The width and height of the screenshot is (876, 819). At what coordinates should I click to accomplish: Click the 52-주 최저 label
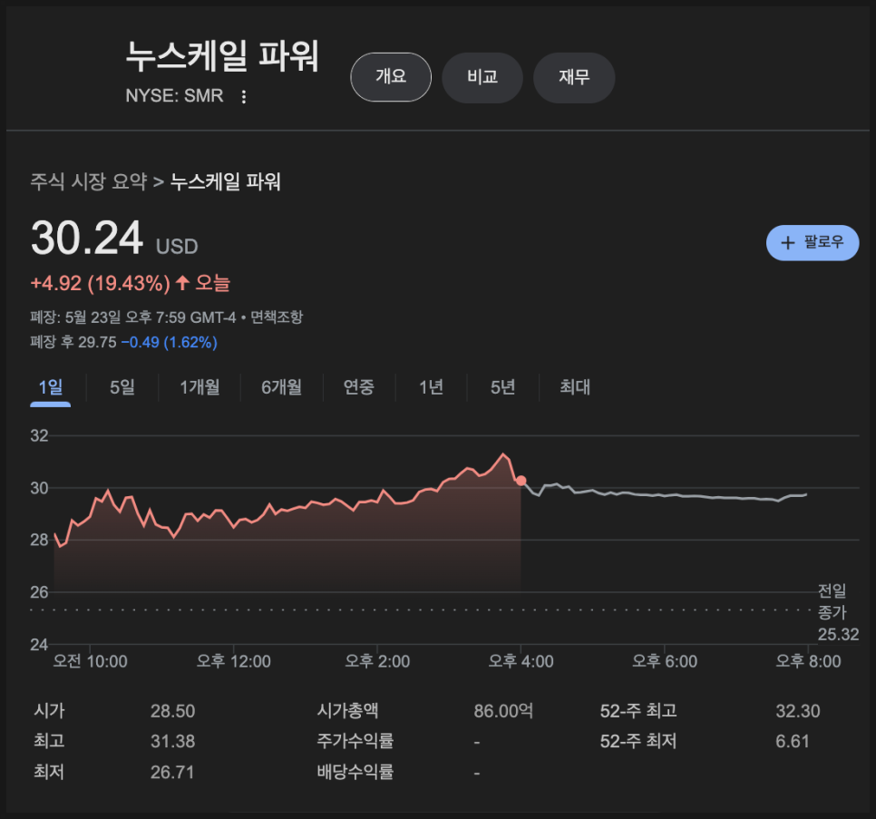(x=638, y=741)
